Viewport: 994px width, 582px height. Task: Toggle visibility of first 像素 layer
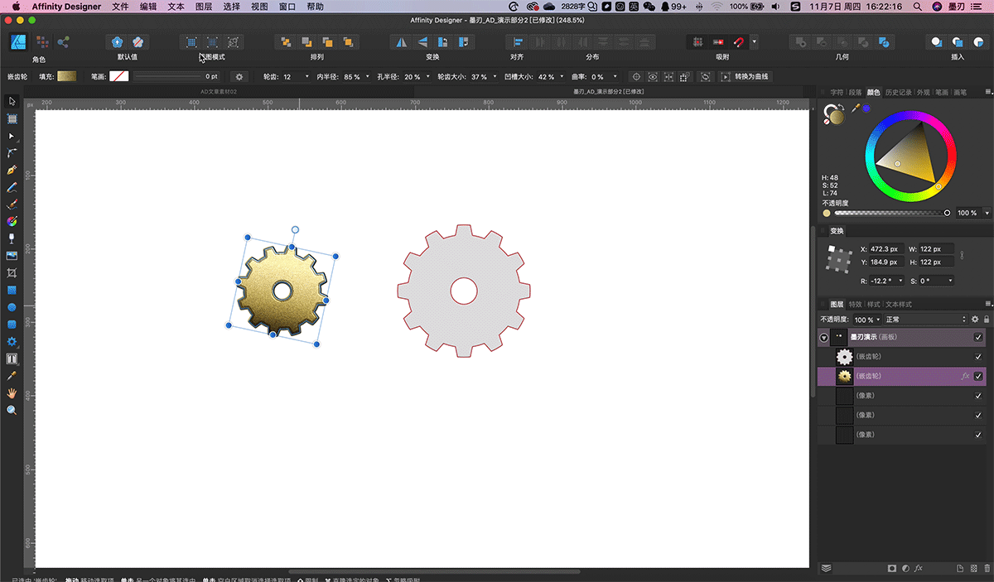(978, 396)
